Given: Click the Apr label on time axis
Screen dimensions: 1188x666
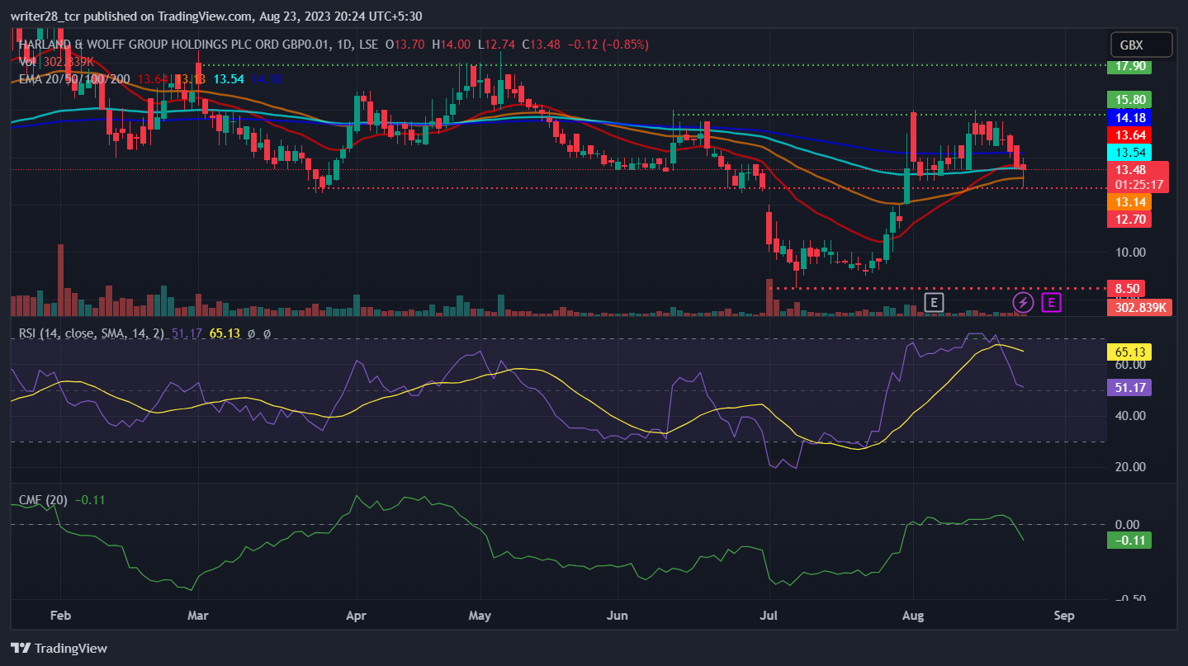Looking at the screenshot, I should [x=356, y=615].
